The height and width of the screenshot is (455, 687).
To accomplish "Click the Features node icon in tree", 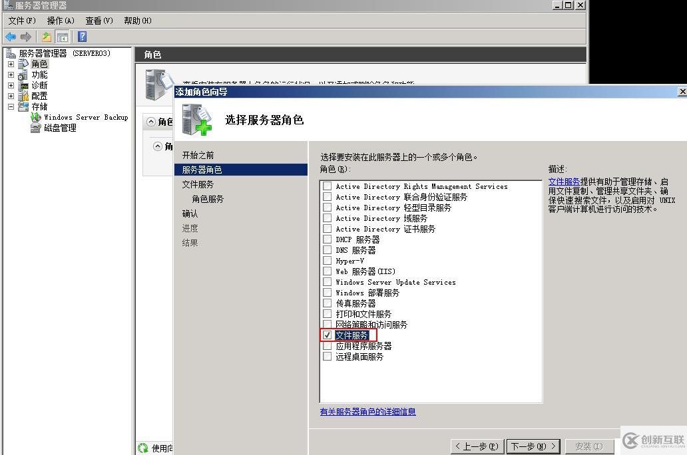I will [x=23, y=75].
